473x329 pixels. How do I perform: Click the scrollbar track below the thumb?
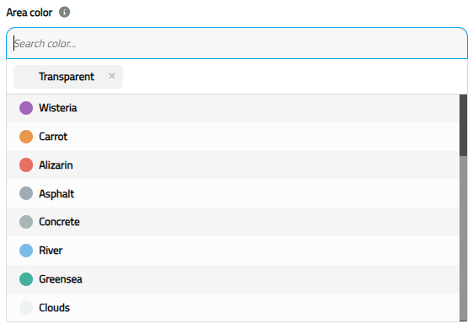click(464, 239)
